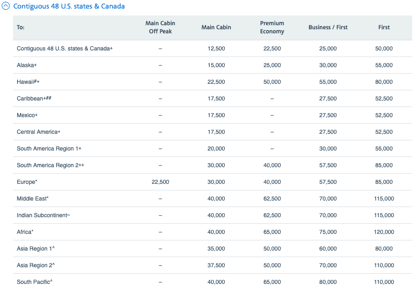Viewport: 413px width, 290px height.
Task: Click the 'First' column header
Action: pos(384,27)
